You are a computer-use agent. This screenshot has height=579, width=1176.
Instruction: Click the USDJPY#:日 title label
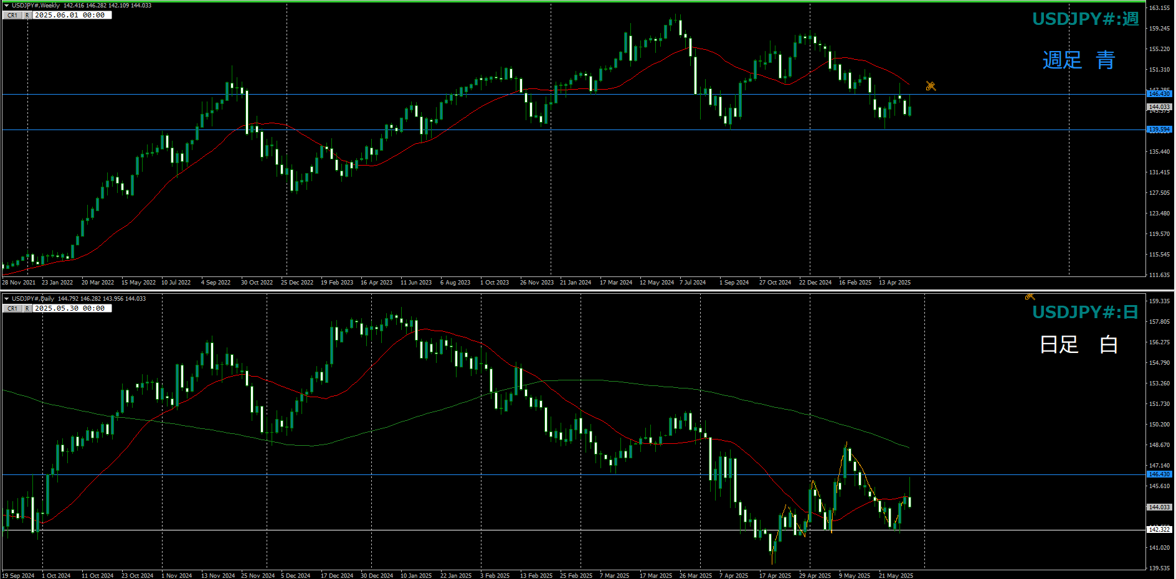pos(1086,312)
